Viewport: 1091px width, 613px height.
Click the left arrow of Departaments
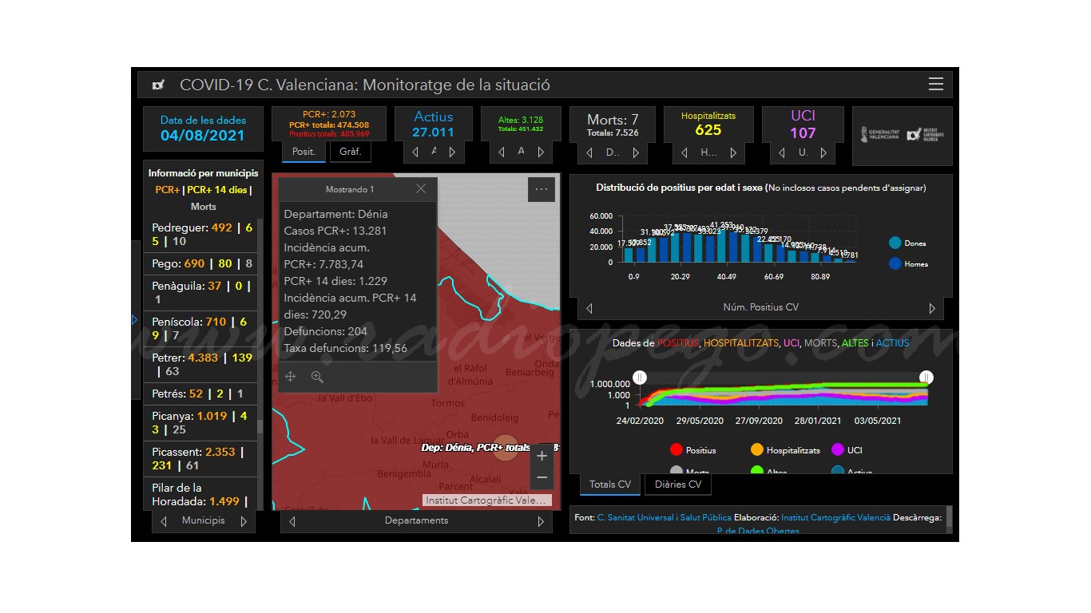pos(292,521)
